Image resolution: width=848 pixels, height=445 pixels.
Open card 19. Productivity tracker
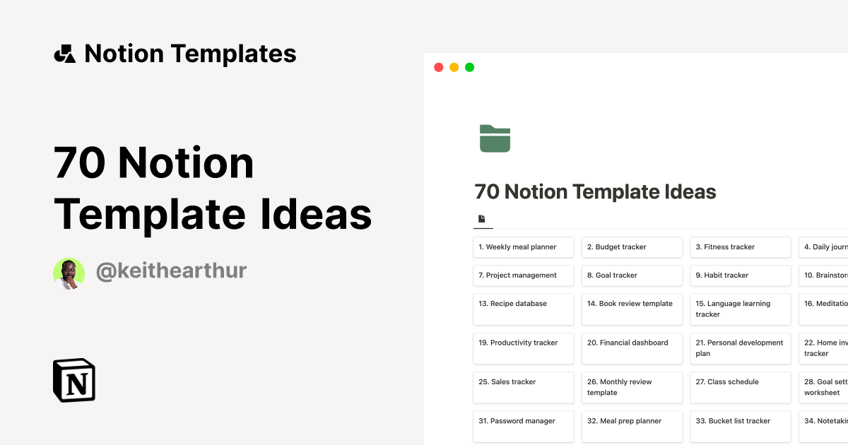click(524, 348)
